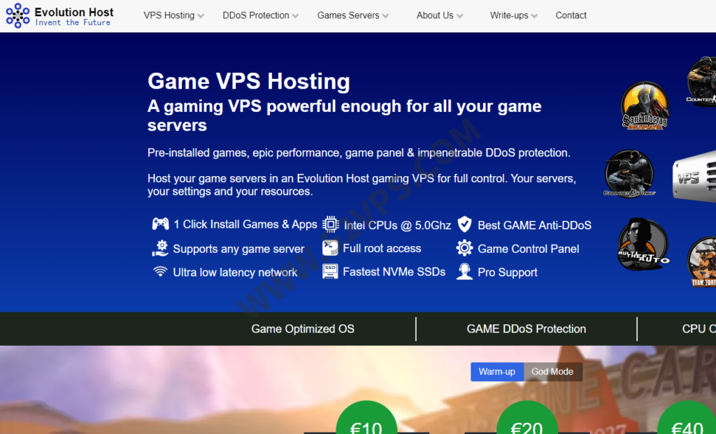Viewport: 716px width, 434px height.
Task: Expand the Write-ups dropdown arrow
Action: point(534,16)
